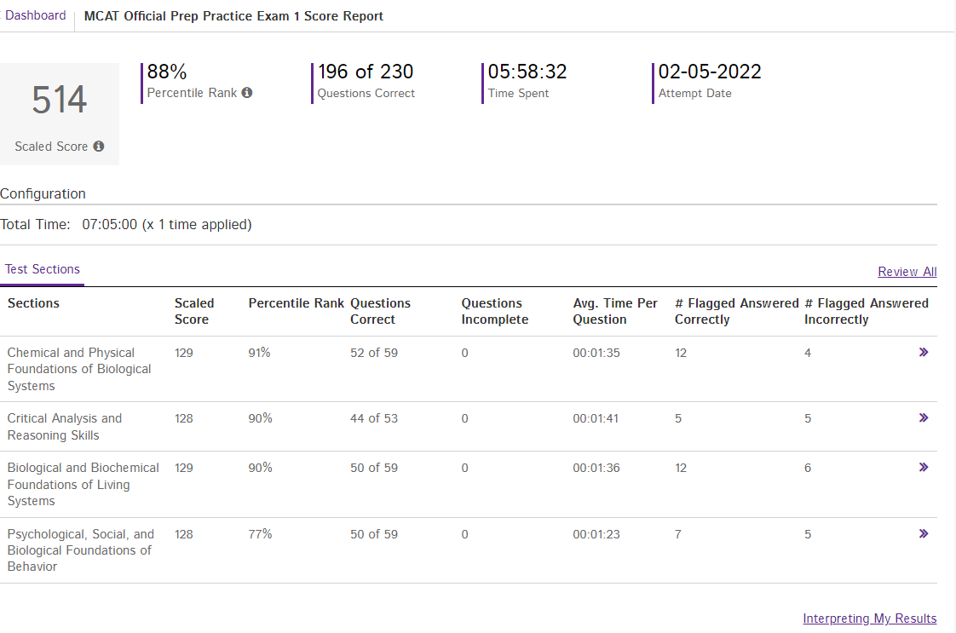Select Chemical and Physical Foundations section name

(x=79, y=369)
